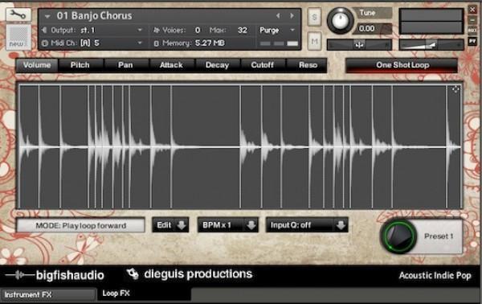Go to next instrument preset arrow
This screenshot has height=304, width=482.
[292, 16]
